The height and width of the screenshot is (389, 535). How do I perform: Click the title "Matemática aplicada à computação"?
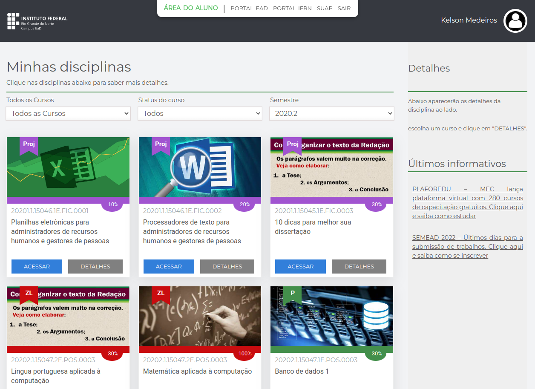point(197,372)
